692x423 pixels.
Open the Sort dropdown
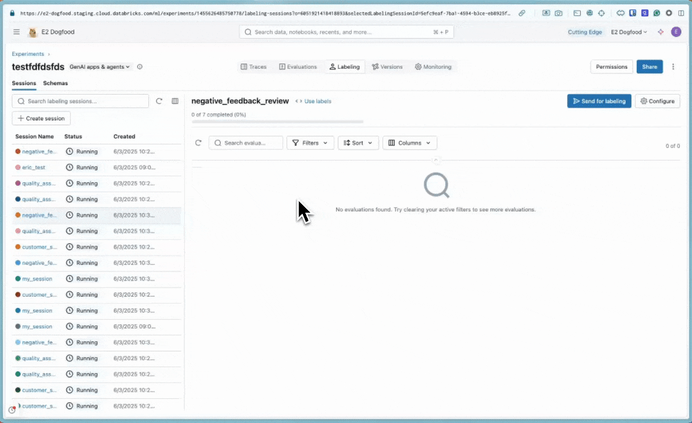point(358,143)
